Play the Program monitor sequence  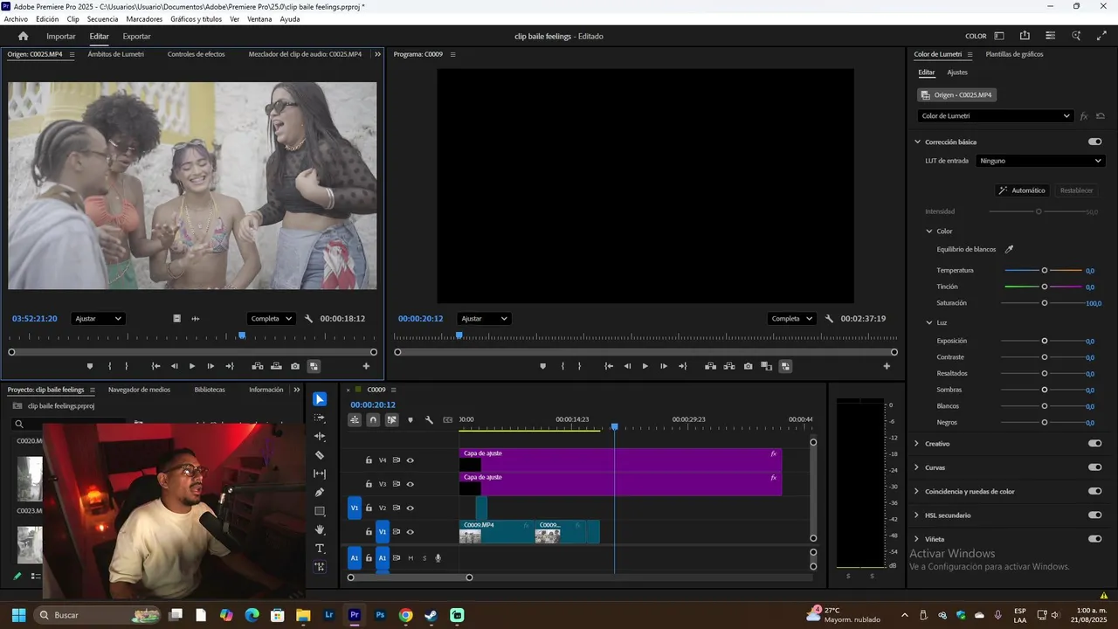645,366
